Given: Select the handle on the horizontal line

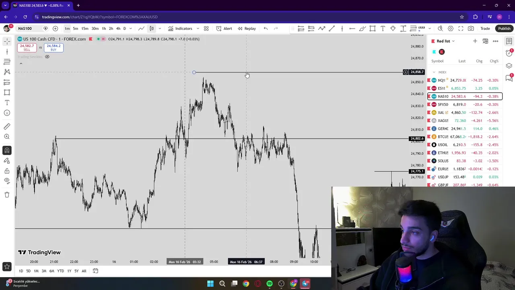Looking at the screenshot, I should pos(194,72).
